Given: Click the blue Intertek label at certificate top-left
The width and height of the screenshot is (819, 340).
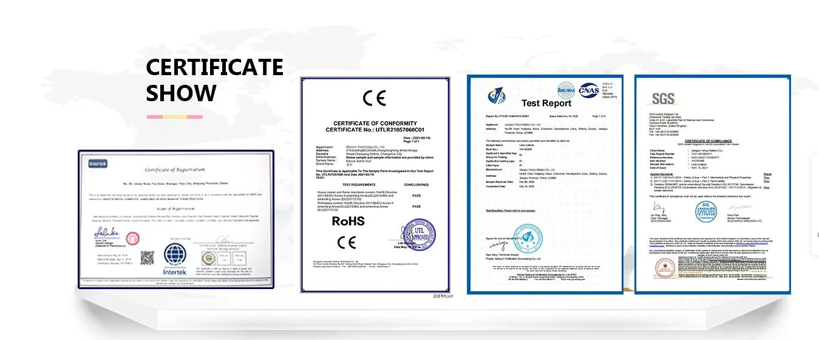Looking at the screenshot, I should pos(98,164).
